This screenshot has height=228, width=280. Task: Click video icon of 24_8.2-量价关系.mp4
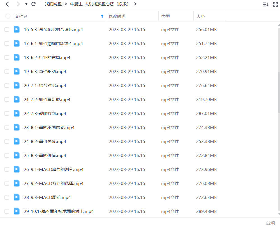17,141
